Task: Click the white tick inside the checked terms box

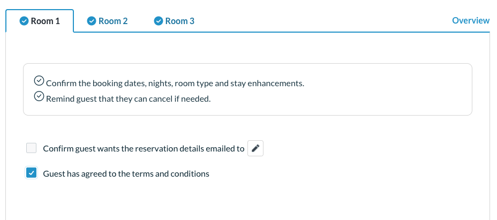Action: (x=32, y=173)
